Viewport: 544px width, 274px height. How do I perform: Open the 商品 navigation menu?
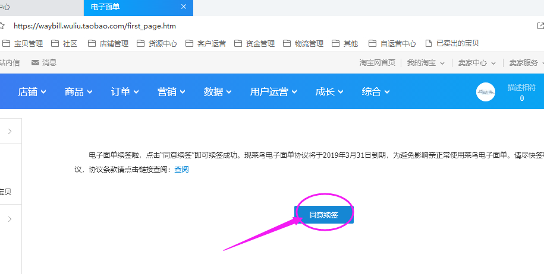click(78, 92)
